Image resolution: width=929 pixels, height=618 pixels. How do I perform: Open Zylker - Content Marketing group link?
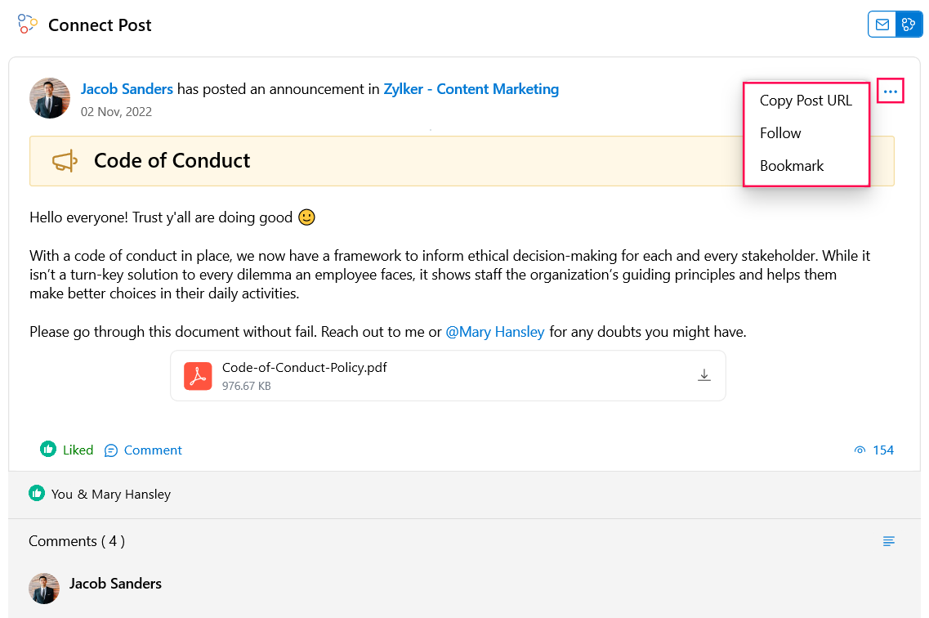[x=471, y=89]
